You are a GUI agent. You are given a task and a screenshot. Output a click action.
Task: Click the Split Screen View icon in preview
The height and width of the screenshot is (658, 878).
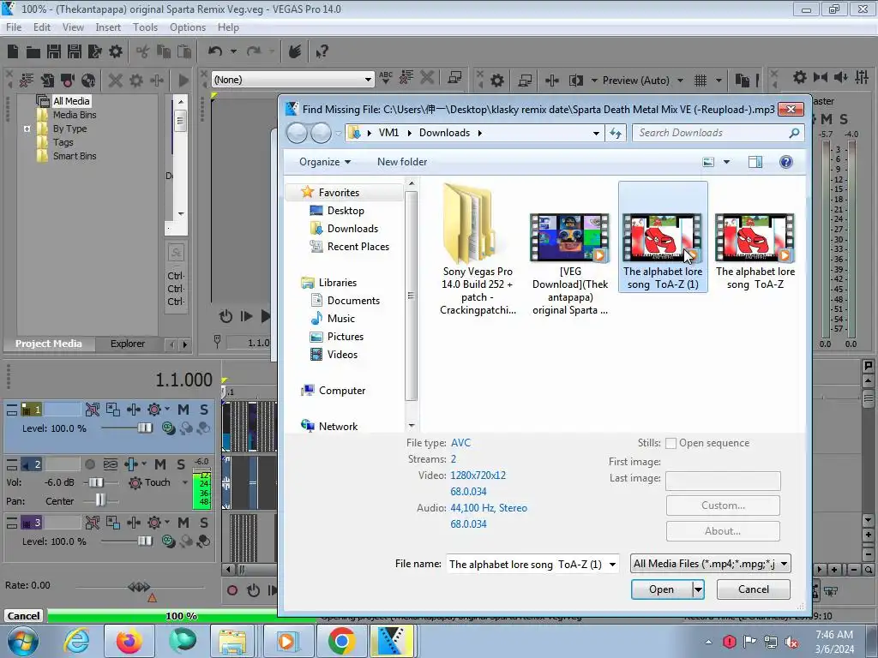click(x=575, y=81)
